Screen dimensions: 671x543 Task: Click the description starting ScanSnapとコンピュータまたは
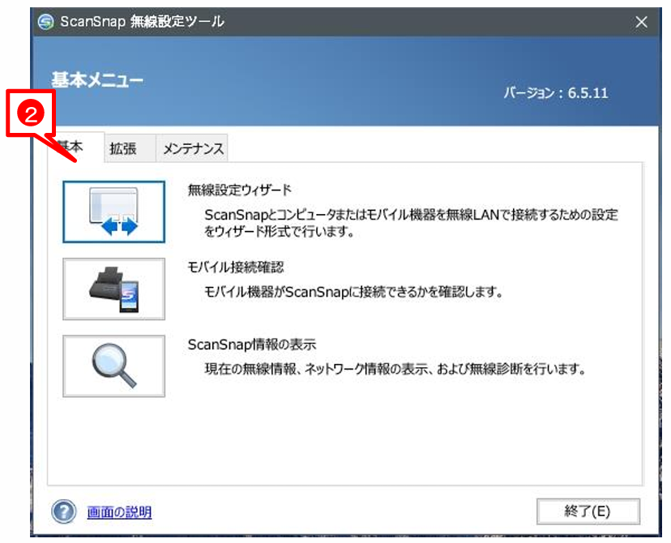click(x=411, y=223)
